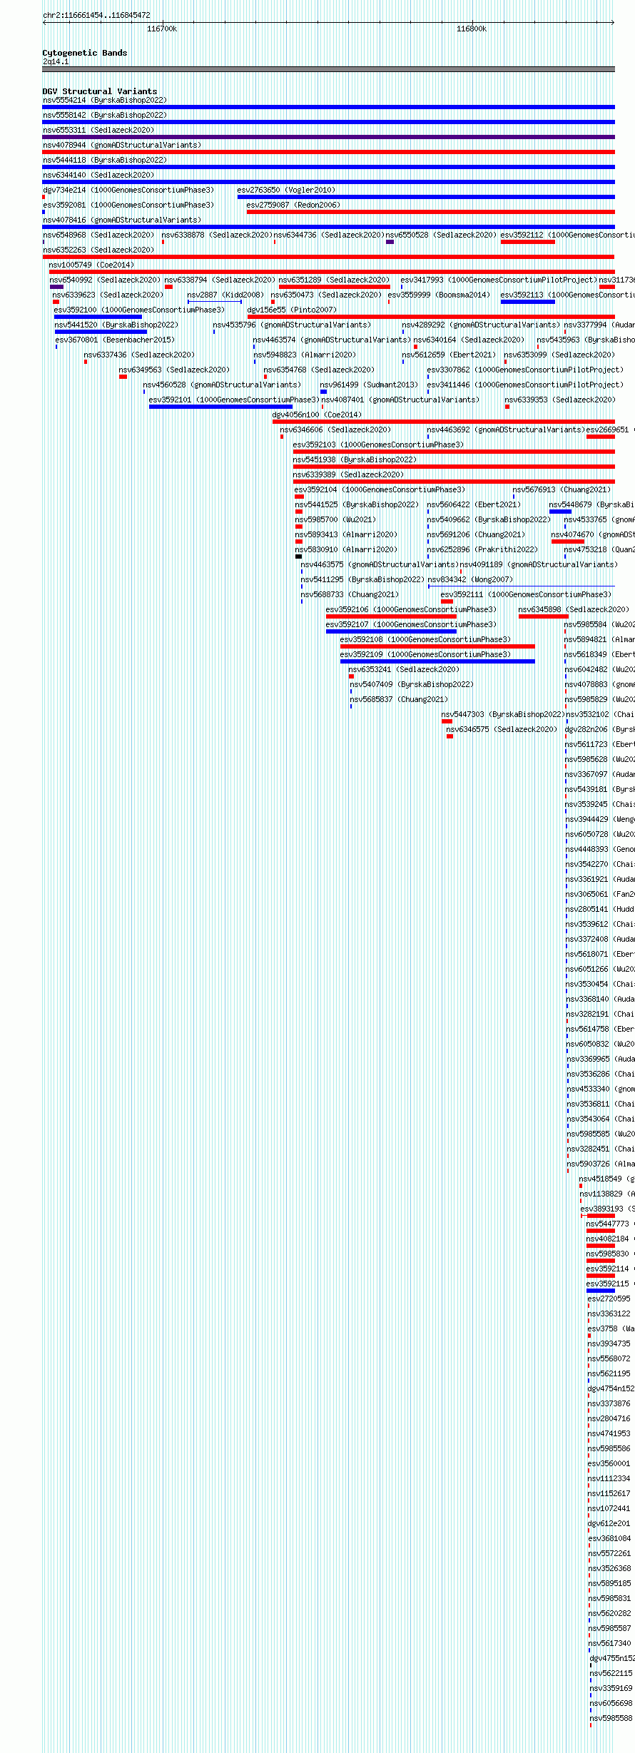Click the blue bar under nsv5441520
Viewport: 635px width, 1753px height.
[101, 332]
